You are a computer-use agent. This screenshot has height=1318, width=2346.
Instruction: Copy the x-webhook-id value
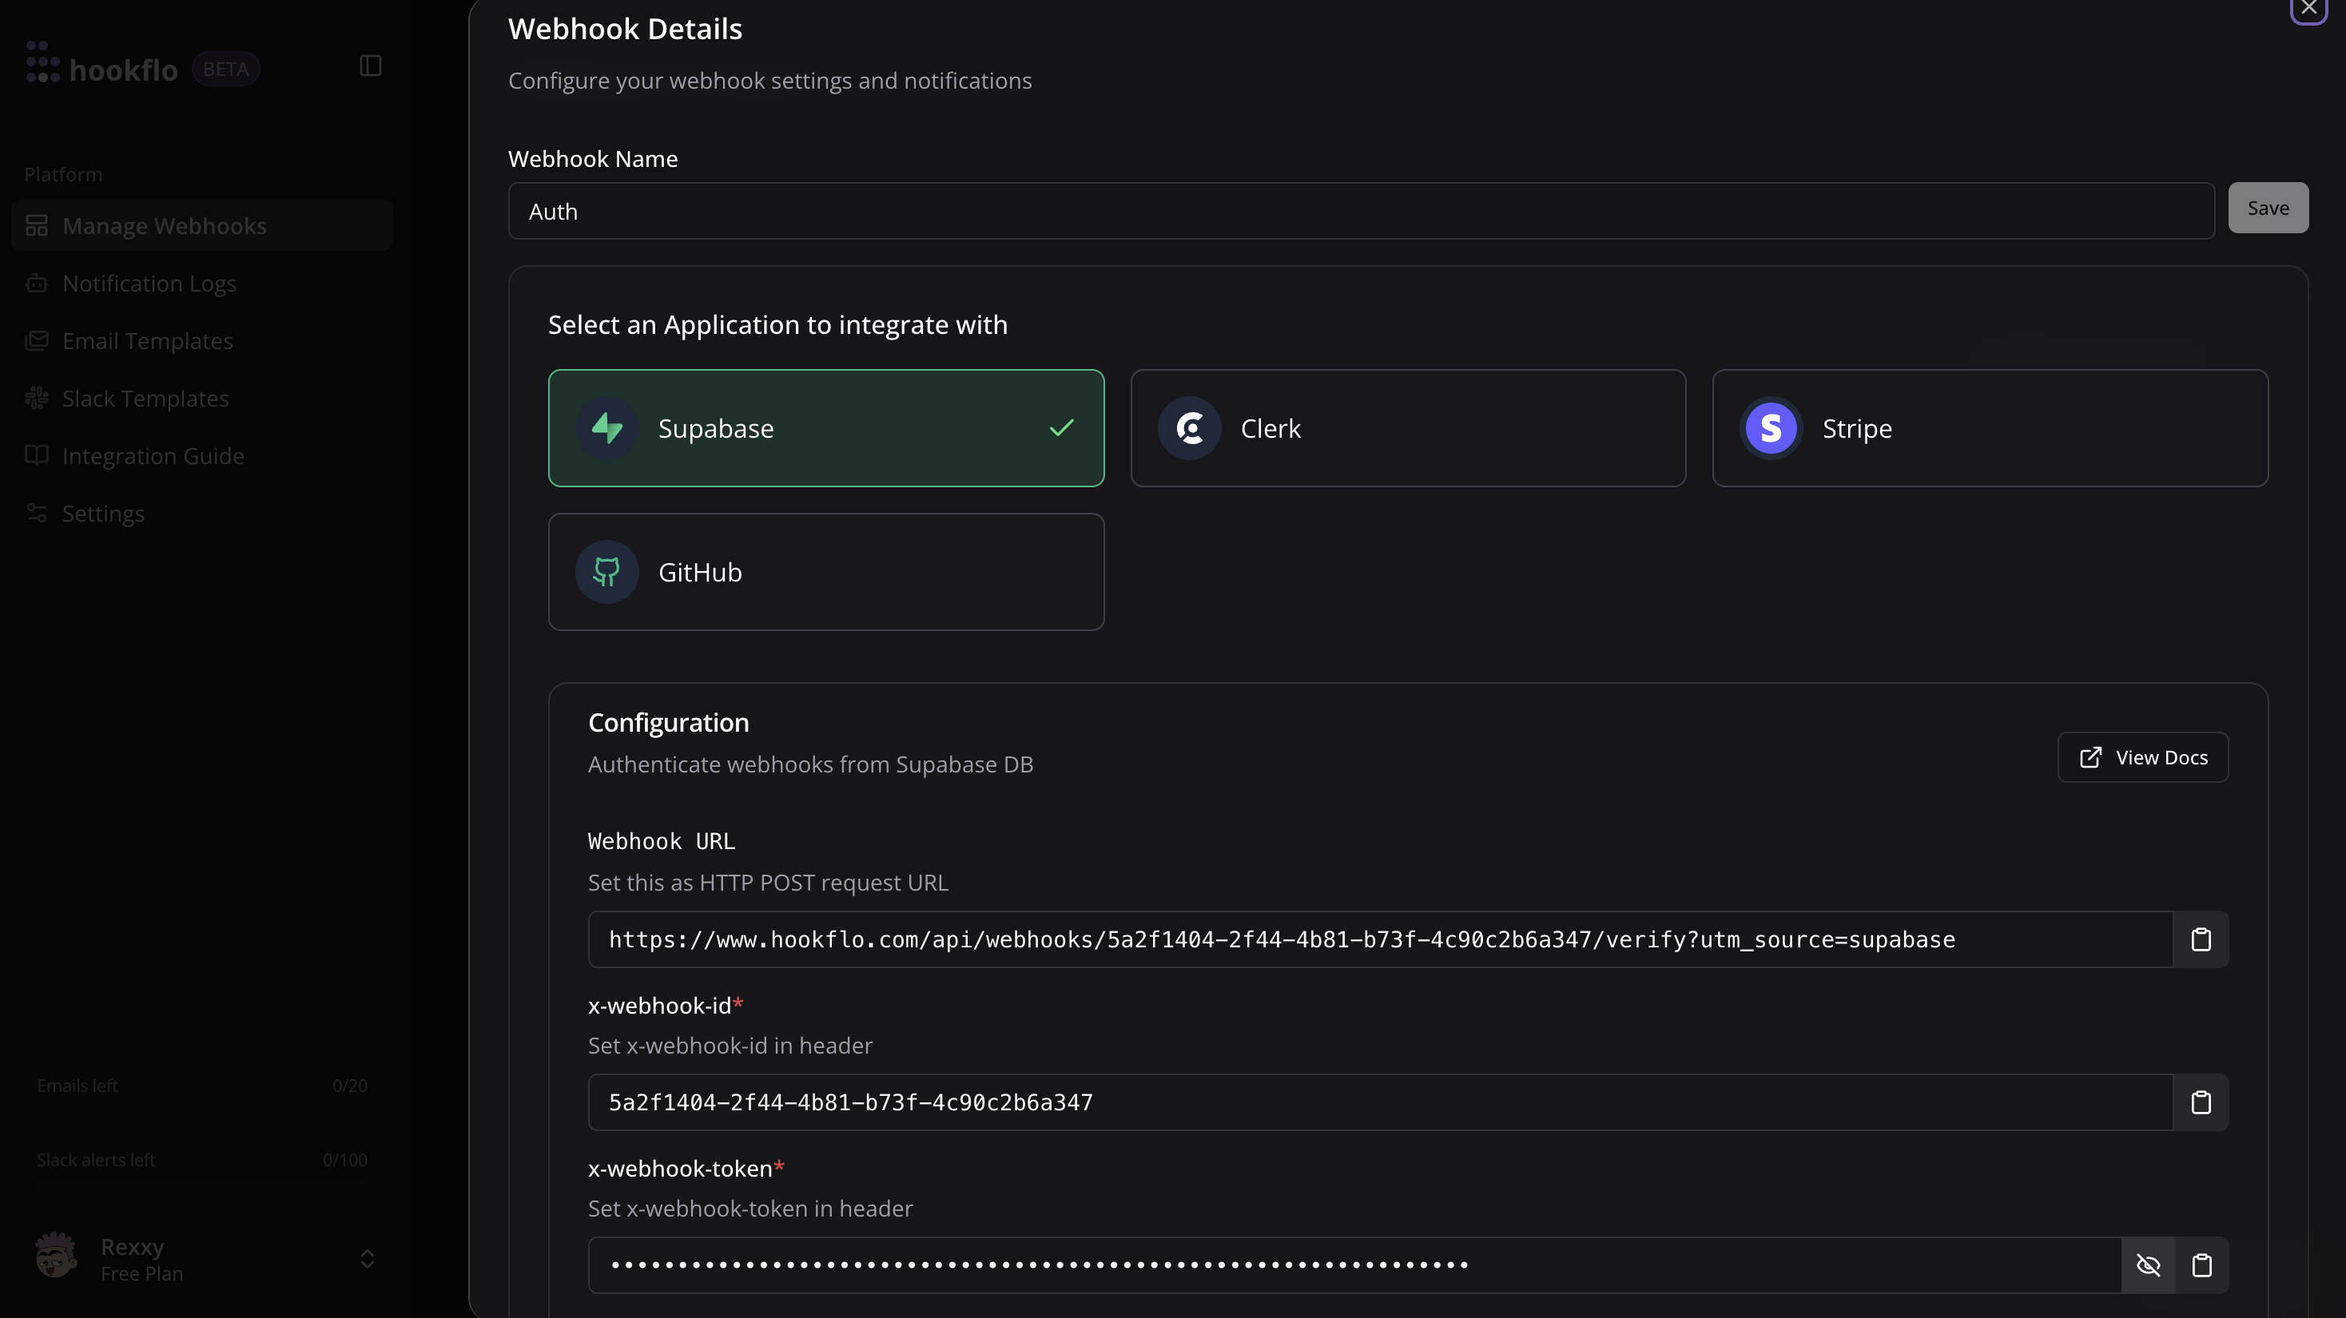(2201, 1102)
